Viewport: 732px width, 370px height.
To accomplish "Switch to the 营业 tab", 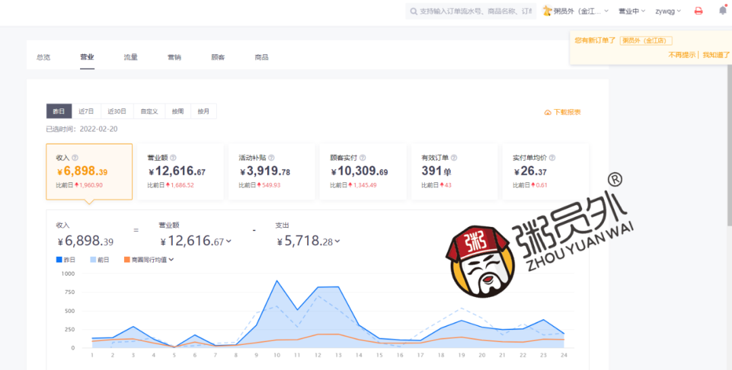I will pos(87,58).
